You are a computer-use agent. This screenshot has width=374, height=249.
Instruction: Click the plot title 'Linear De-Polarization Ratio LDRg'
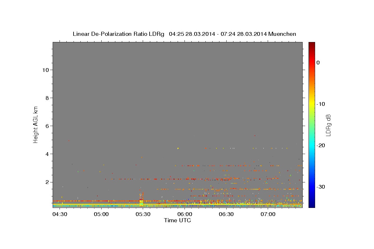pos(118,34)
